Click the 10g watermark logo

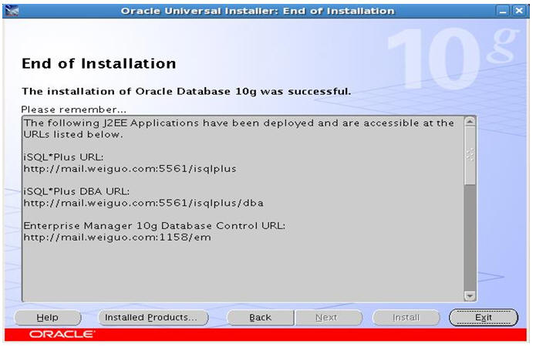click(453, 58)
